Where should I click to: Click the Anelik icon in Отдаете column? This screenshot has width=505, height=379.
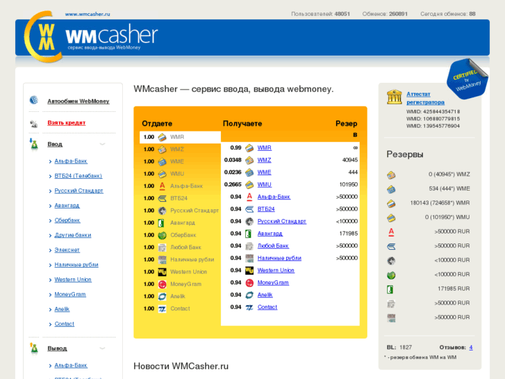point(162,296)
